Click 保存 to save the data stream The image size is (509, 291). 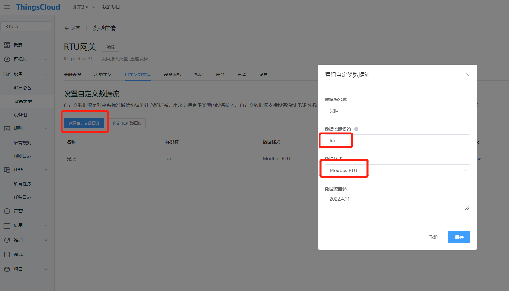459,237
